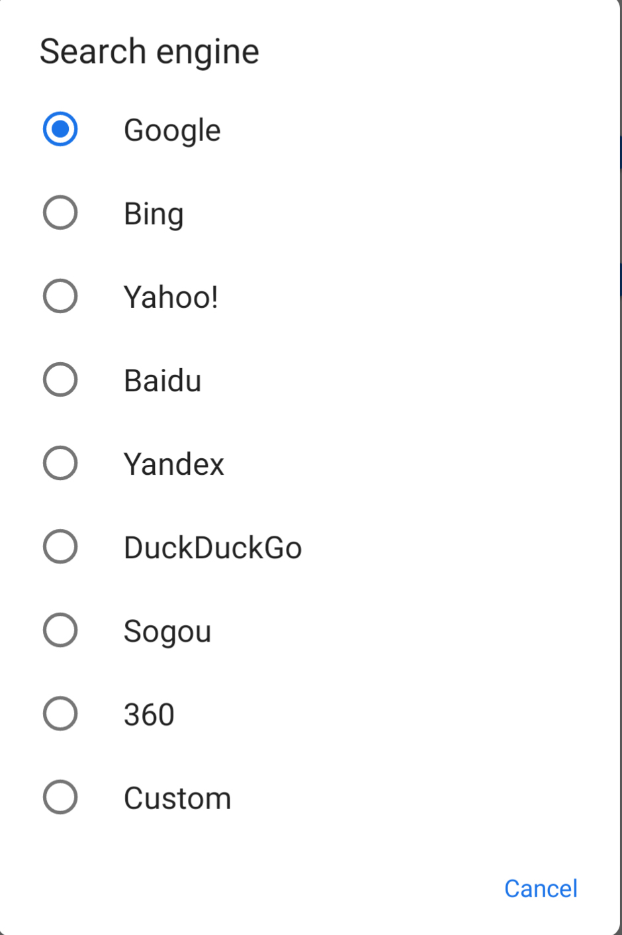This screenshot has width=622, height=935.
Task: Select the Google radio button
Action: click(x=60, y=129)
